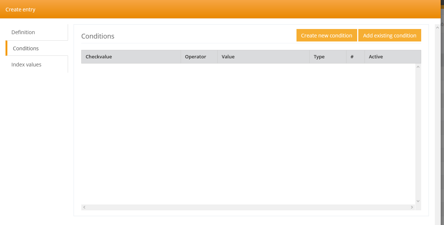Click the Create new condition button
Viewport: 444px width, 225px height.
pos(326,36)
